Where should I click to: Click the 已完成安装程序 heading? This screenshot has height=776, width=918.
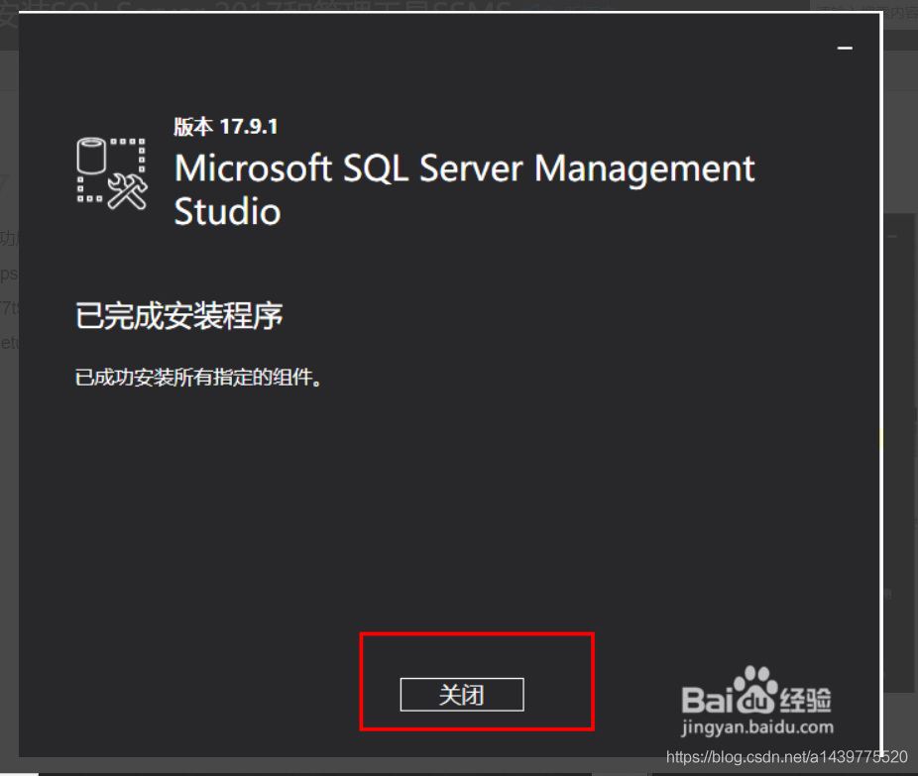[179, 316]
